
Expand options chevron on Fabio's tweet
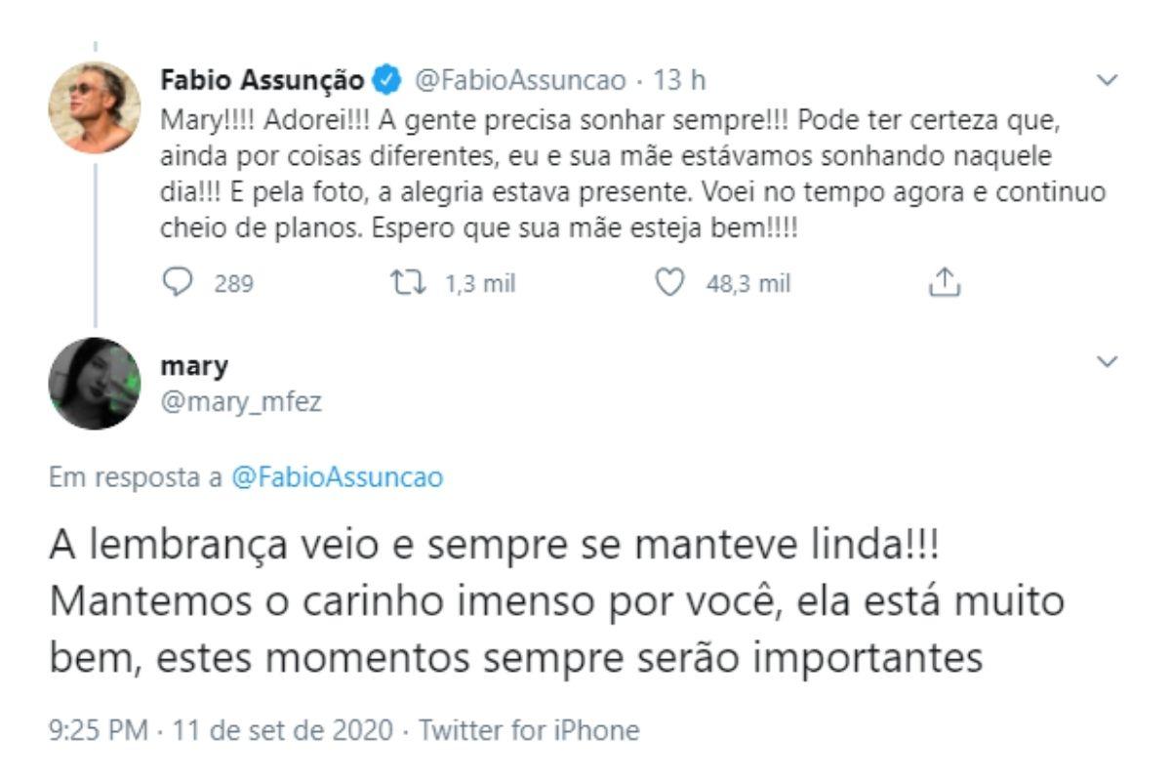point(1107,80)
